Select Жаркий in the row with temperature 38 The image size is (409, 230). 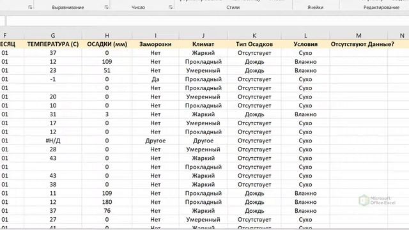[x=203, y=185]
